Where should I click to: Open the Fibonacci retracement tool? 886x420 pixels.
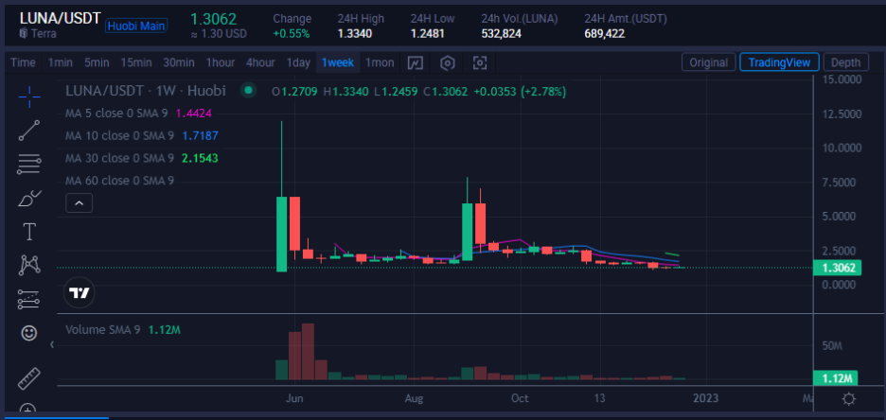(29, 165)
